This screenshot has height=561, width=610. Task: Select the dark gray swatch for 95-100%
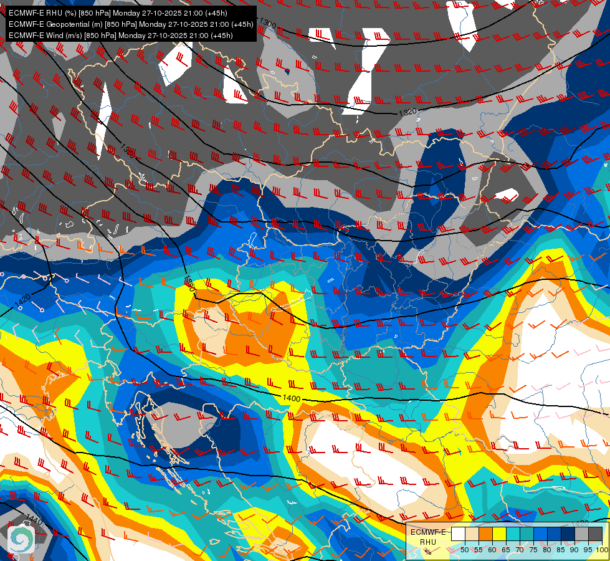pos(596,534)
